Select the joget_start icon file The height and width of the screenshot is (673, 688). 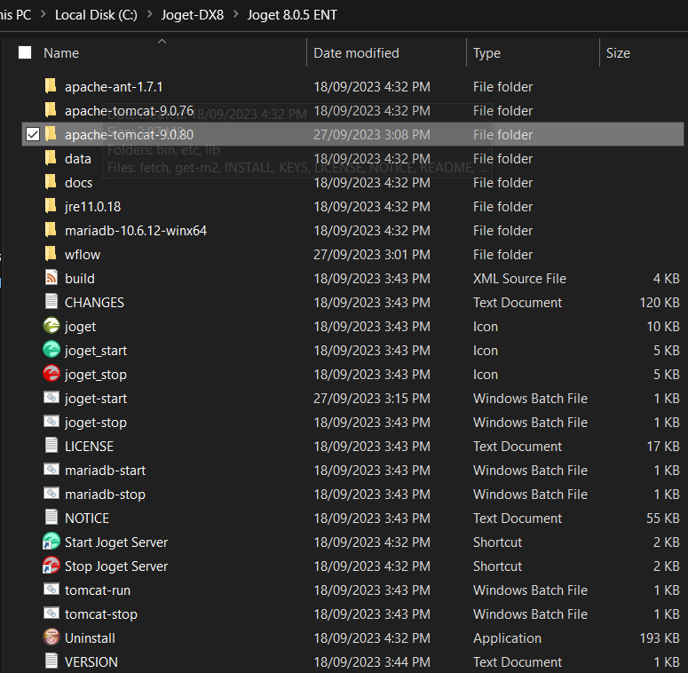[x=51, y=351]
